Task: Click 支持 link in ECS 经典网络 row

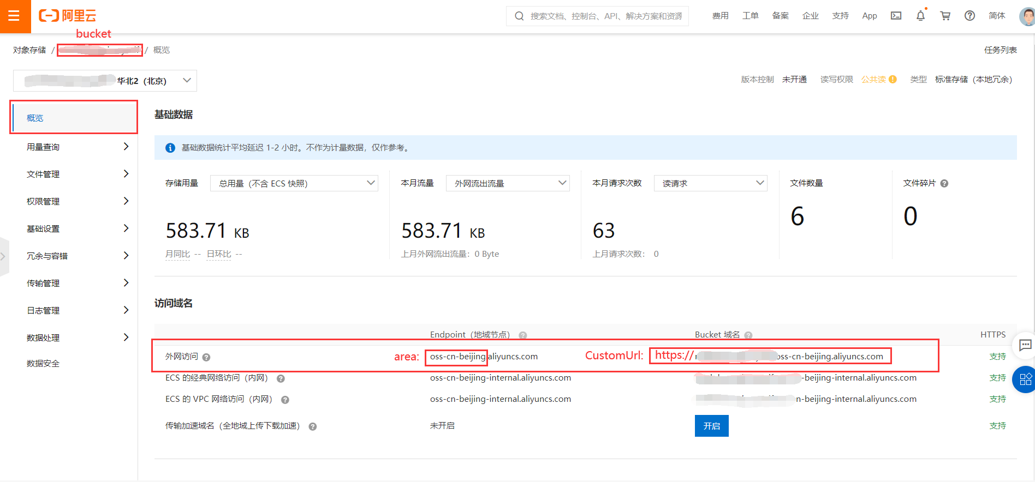Action: tap(997, 378)
